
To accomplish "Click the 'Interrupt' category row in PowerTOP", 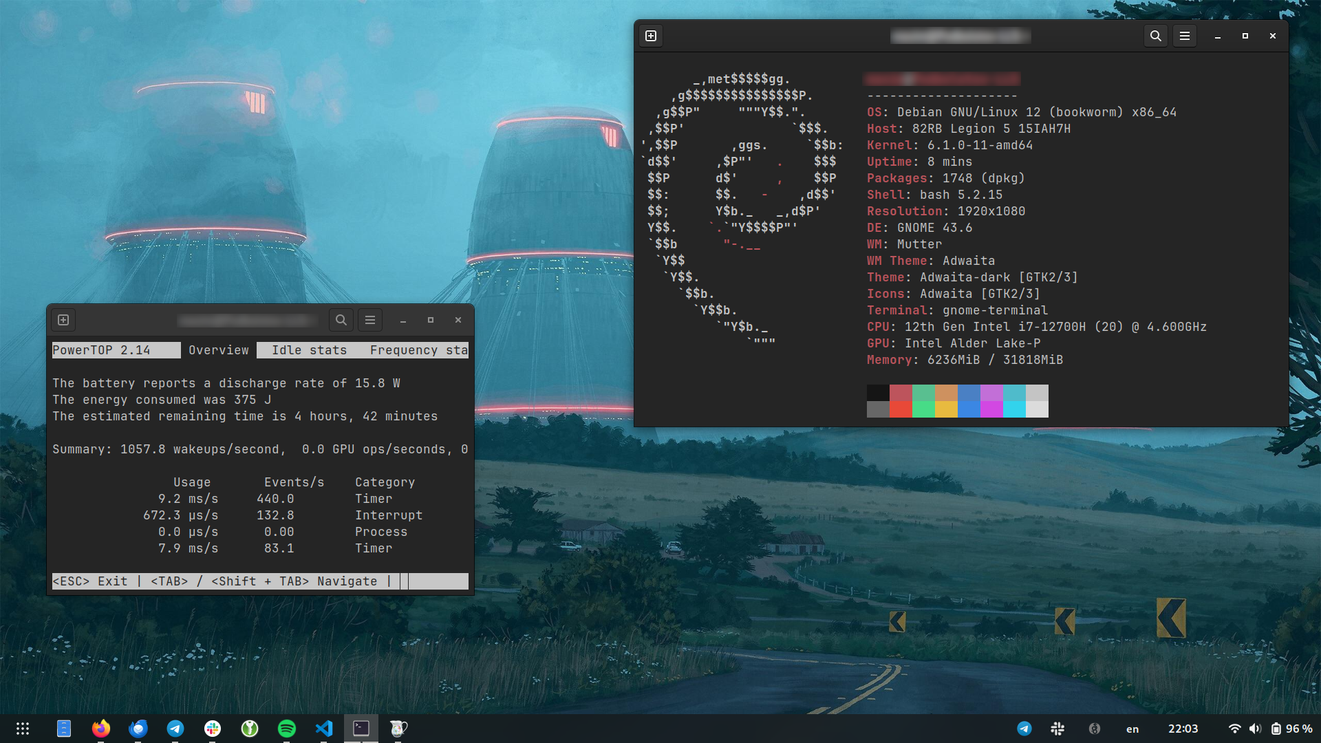I will click(x=283, y=515).
